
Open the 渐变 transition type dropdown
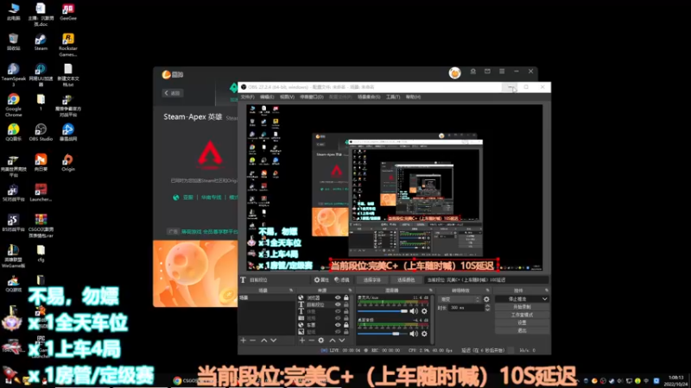[x=460, y=299]
